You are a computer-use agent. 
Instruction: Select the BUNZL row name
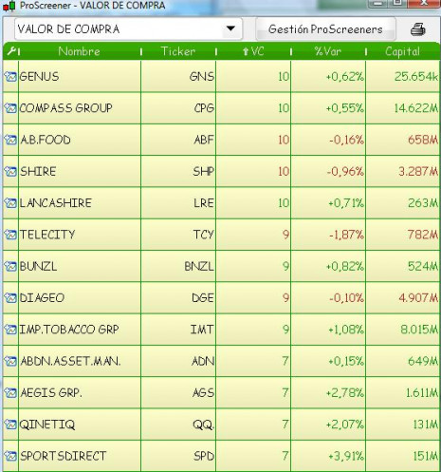(x=38, y=266)
